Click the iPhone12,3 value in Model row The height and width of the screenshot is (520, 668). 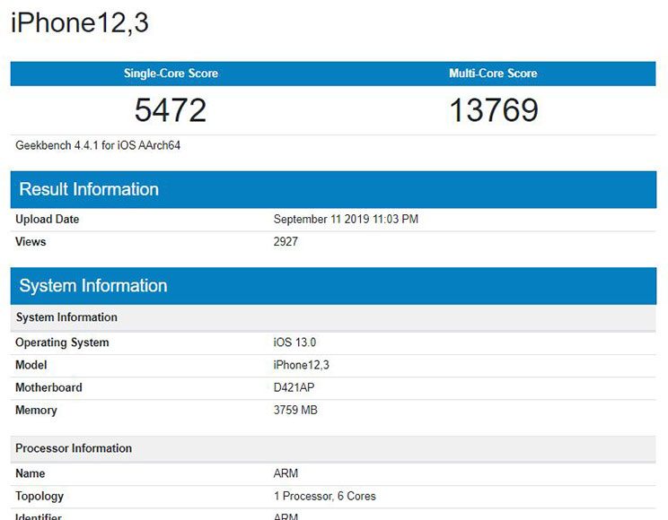[x=302, y=365]
